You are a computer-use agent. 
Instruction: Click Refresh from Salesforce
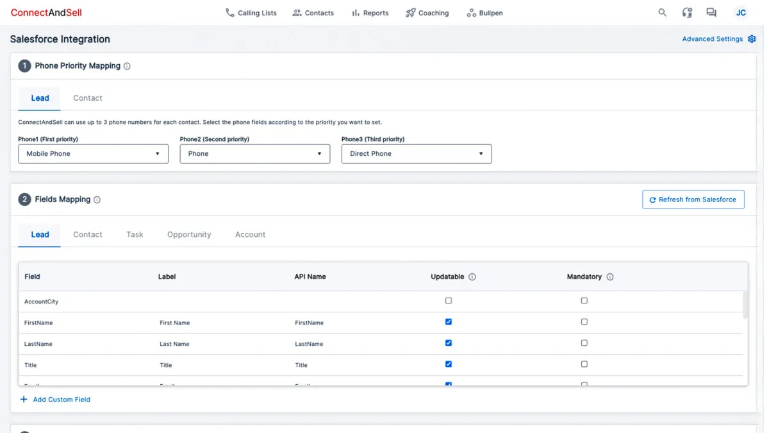coord(693,199)
